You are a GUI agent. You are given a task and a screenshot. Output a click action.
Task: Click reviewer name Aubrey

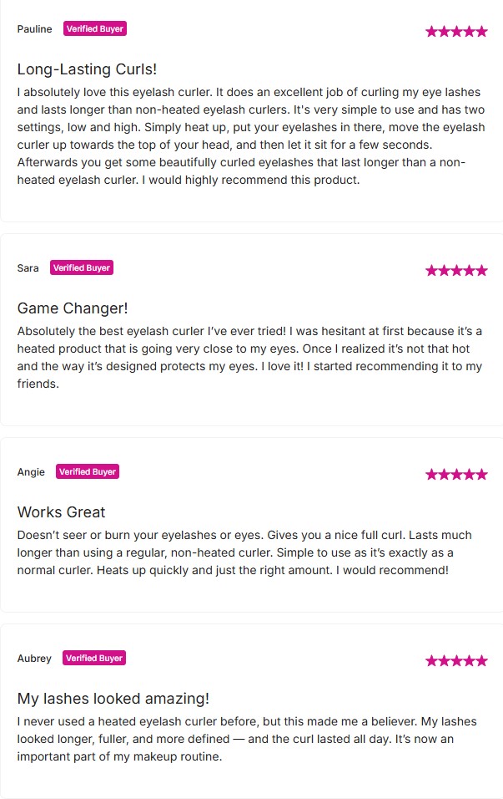click(x=34, y=659)
